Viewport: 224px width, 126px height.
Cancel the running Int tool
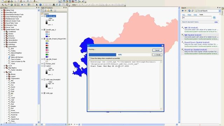tap(157, 50)
